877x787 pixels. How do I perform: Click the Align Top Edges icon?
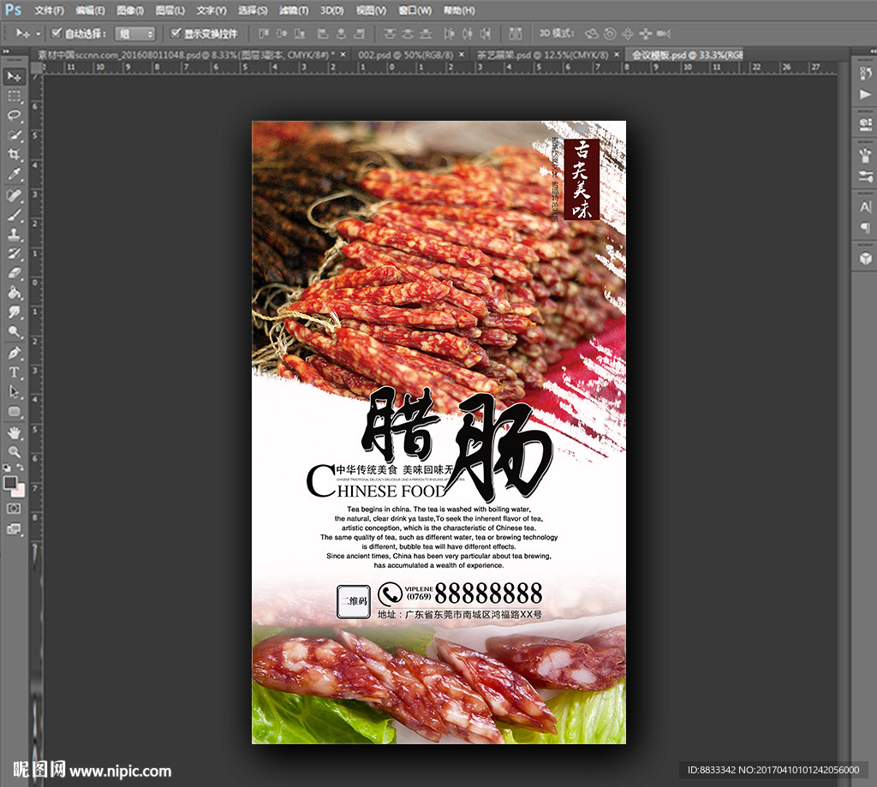(264, 33)
